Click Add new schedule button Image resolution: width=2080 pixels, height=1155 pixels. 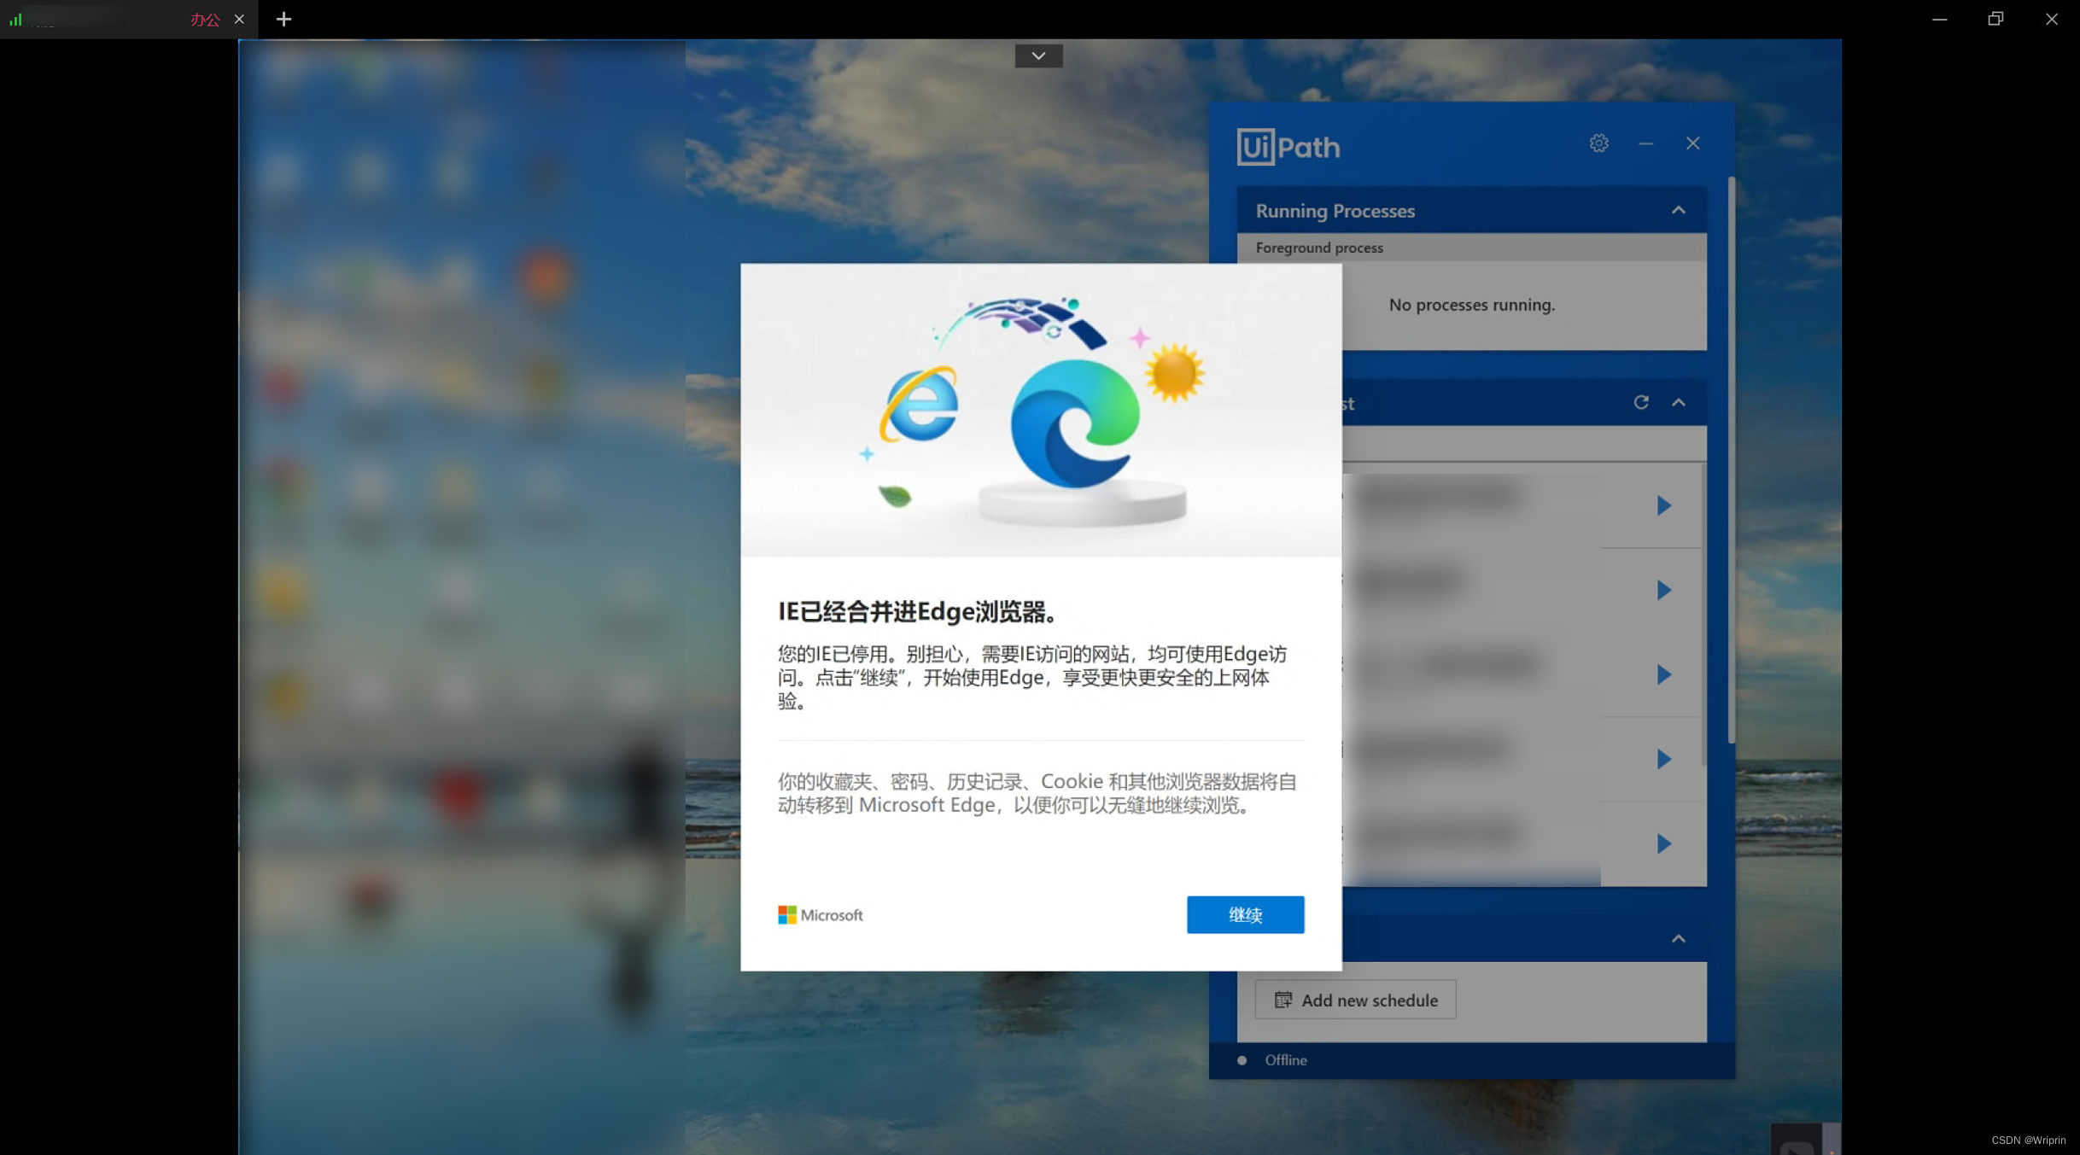(1355, 1000)
